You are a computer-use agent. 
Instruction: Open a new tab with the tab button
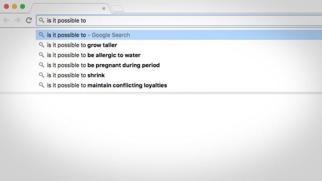(117, 8)
